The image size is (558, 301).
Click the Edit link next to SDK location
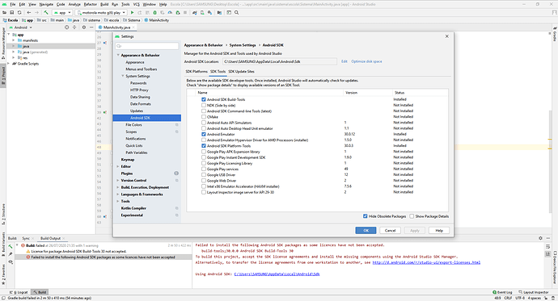click(345, 61)
